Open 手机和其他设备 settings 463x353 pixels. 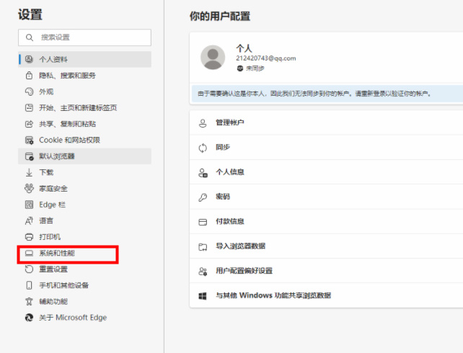click(85, 285)
